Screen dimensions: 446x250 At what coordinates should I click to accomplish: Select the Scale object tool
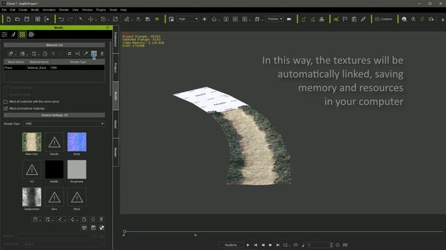[115, 19]
